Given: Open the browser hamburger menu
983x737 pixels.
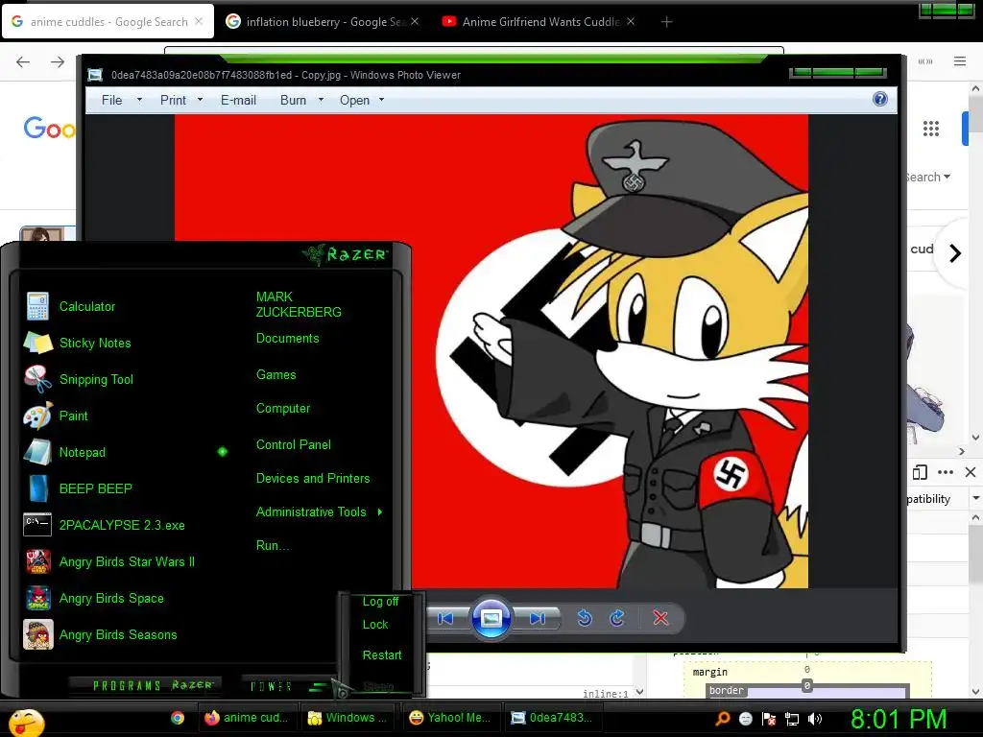Looking at the screenshot, I should coord(960,60).
